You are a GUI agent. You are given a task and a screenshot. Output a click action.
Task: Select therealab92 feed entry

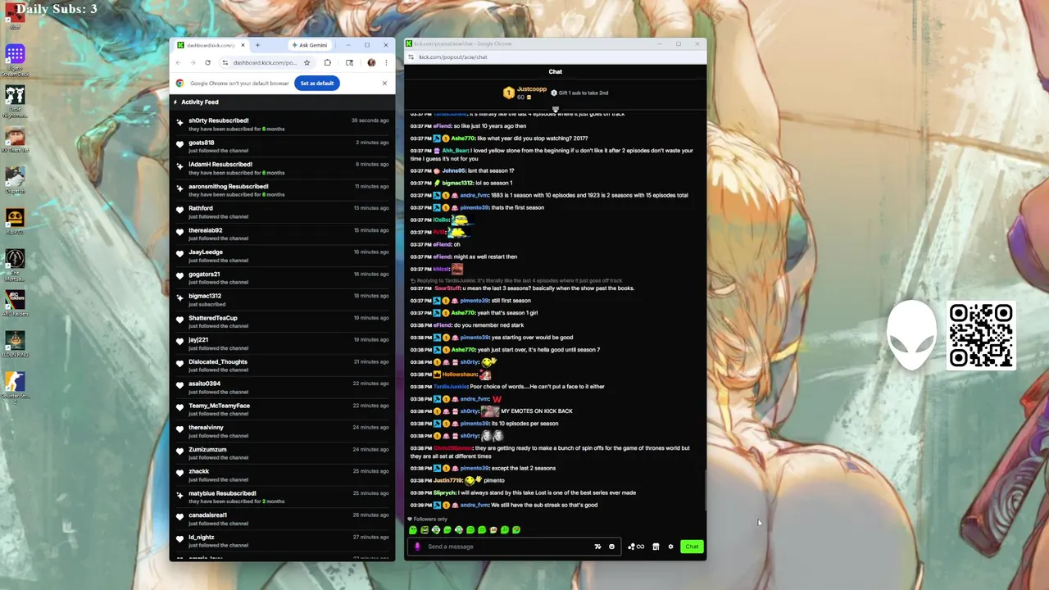coord(283,234)
